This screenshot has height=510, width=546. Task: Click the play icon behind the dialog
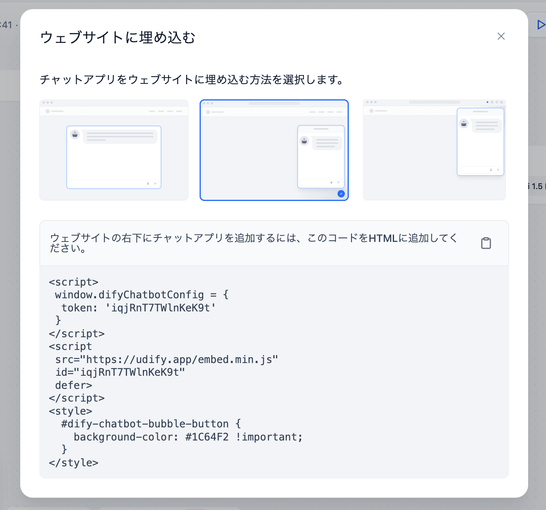point(540,25)
